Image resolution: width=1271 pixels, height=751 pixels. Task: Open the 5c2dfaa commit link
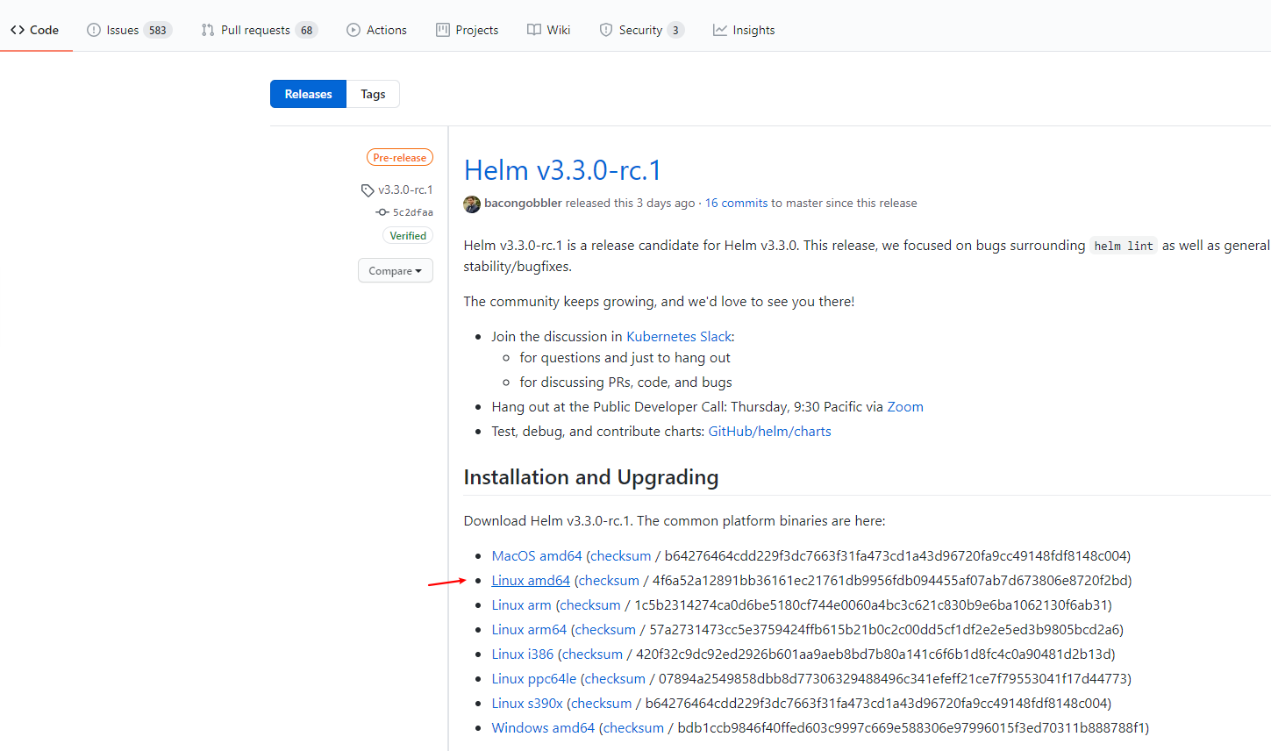click(412, 212)
